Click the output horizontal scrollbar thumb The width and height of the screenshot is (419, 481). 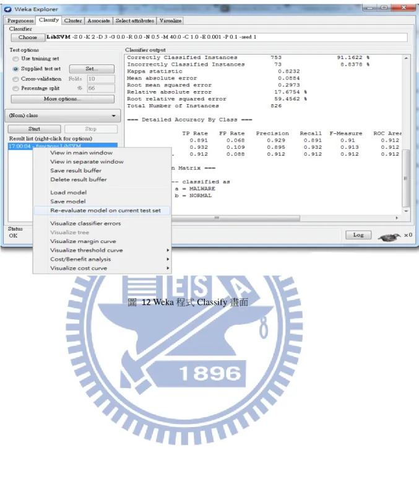pos(236,218)
